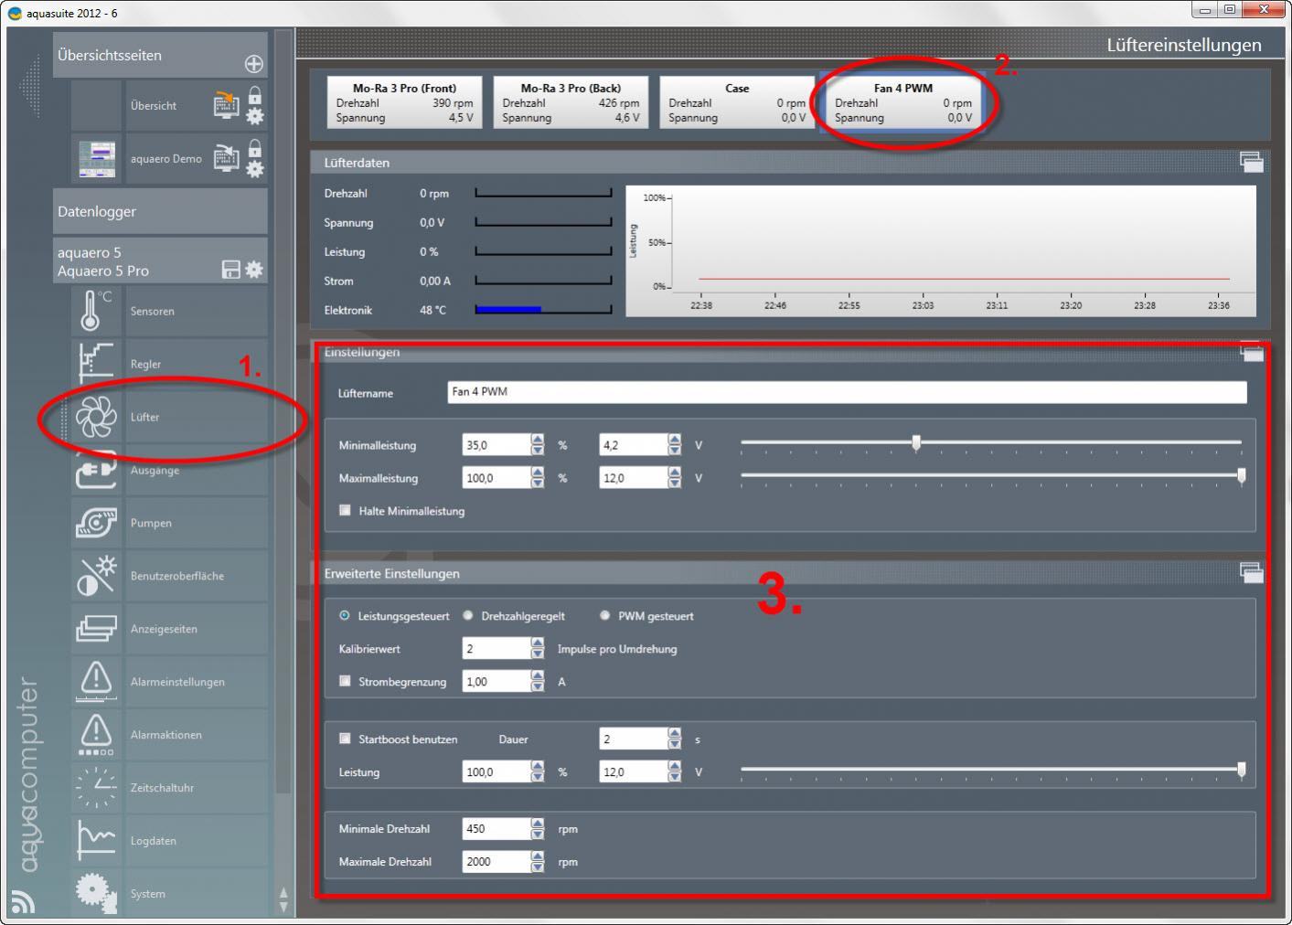The image size is (1292, 925).
Task: Open the Datenlogger section
Action: coord(160,211)
